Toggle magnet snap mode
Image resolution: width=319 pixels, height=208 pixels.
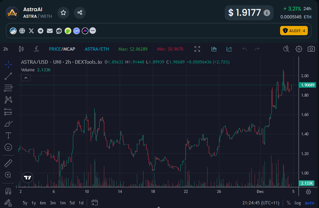coord(8,191)
